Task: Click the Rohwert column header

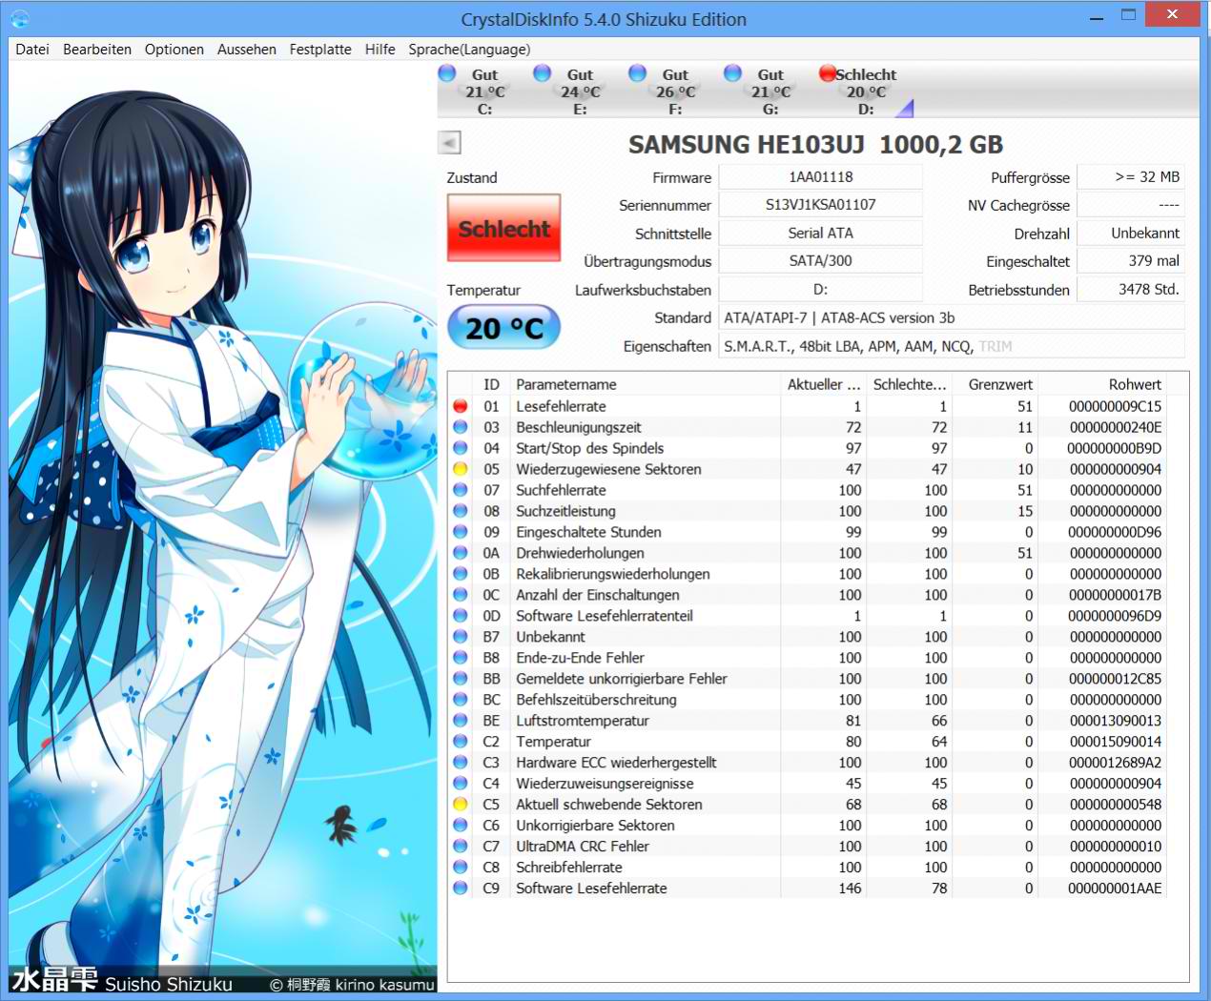Action: pos(1102,384)
